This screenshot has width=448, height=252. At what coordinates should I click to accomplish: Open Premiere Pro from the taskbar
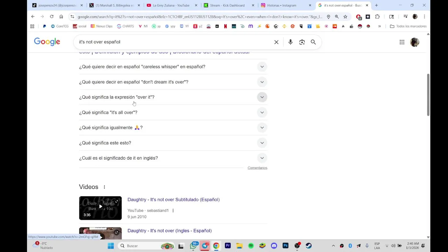click(228, 246)
